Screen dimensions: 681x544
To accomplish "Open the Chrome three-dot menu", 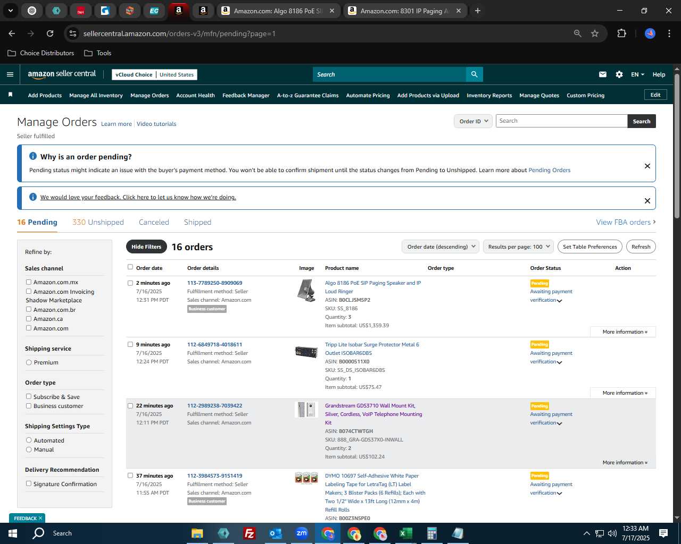I will [668, 33].
